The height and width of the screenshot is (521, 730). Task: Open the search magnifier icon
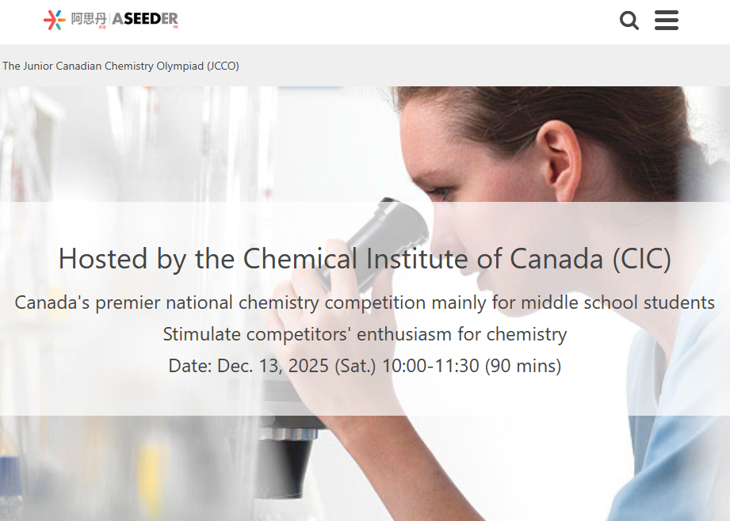point(629,21)
